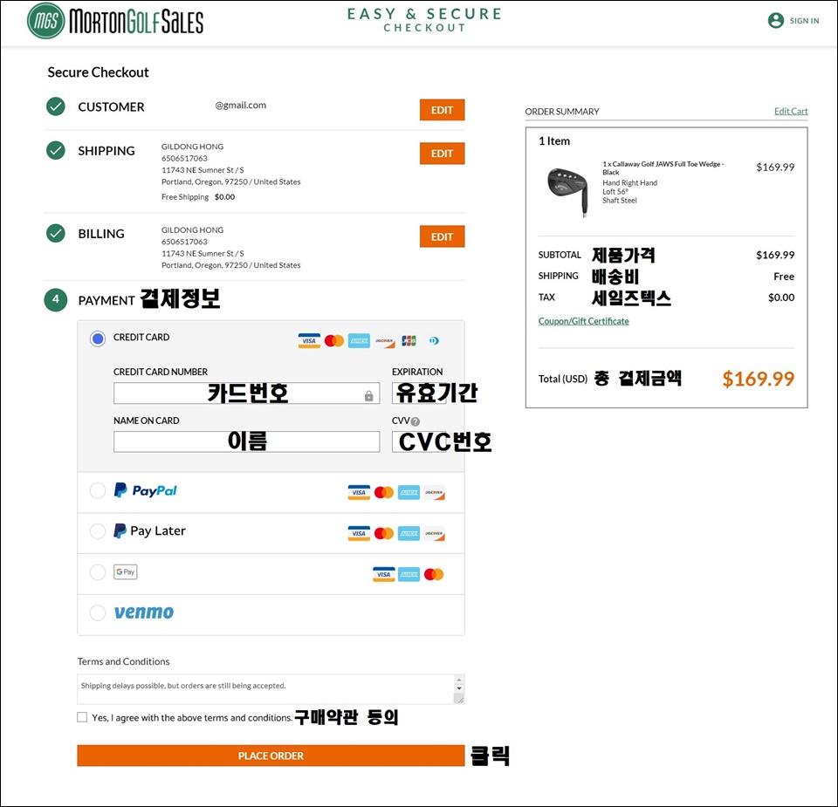Click Amex icon in Credit Card row
838x807 pixels.
point(359,341)
